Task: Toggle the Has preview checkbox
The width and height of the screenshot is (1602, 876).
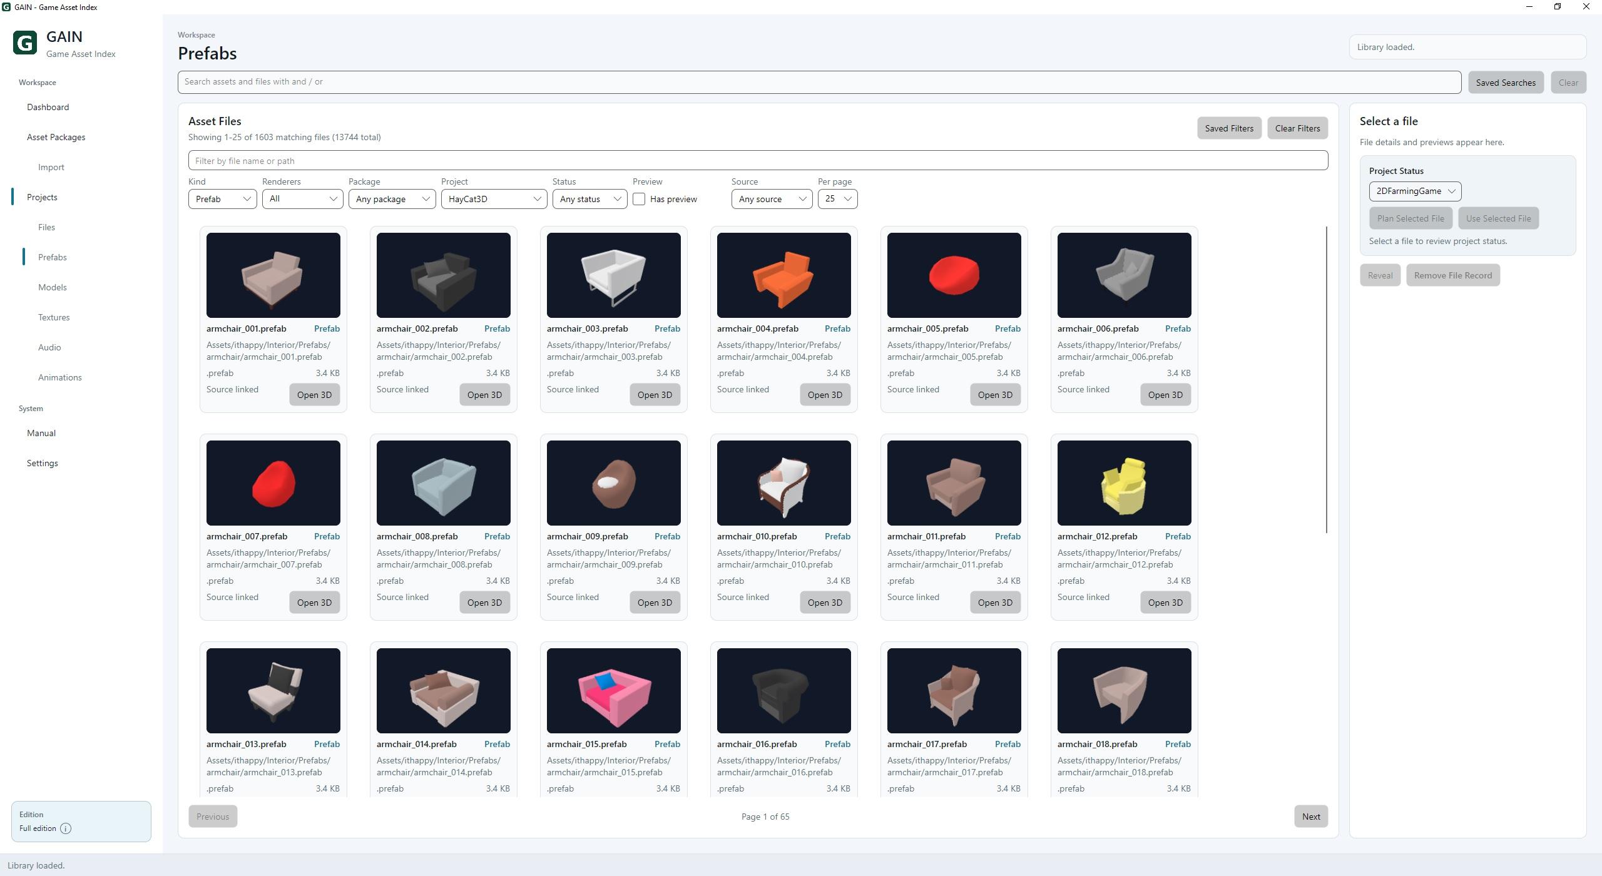Action: 639,199
